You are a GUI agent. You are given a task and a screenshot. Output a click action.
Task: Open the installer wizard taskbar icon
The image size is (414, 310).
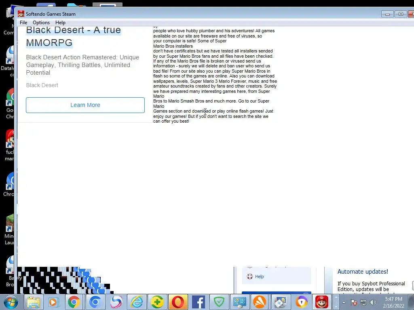point(281,302)
